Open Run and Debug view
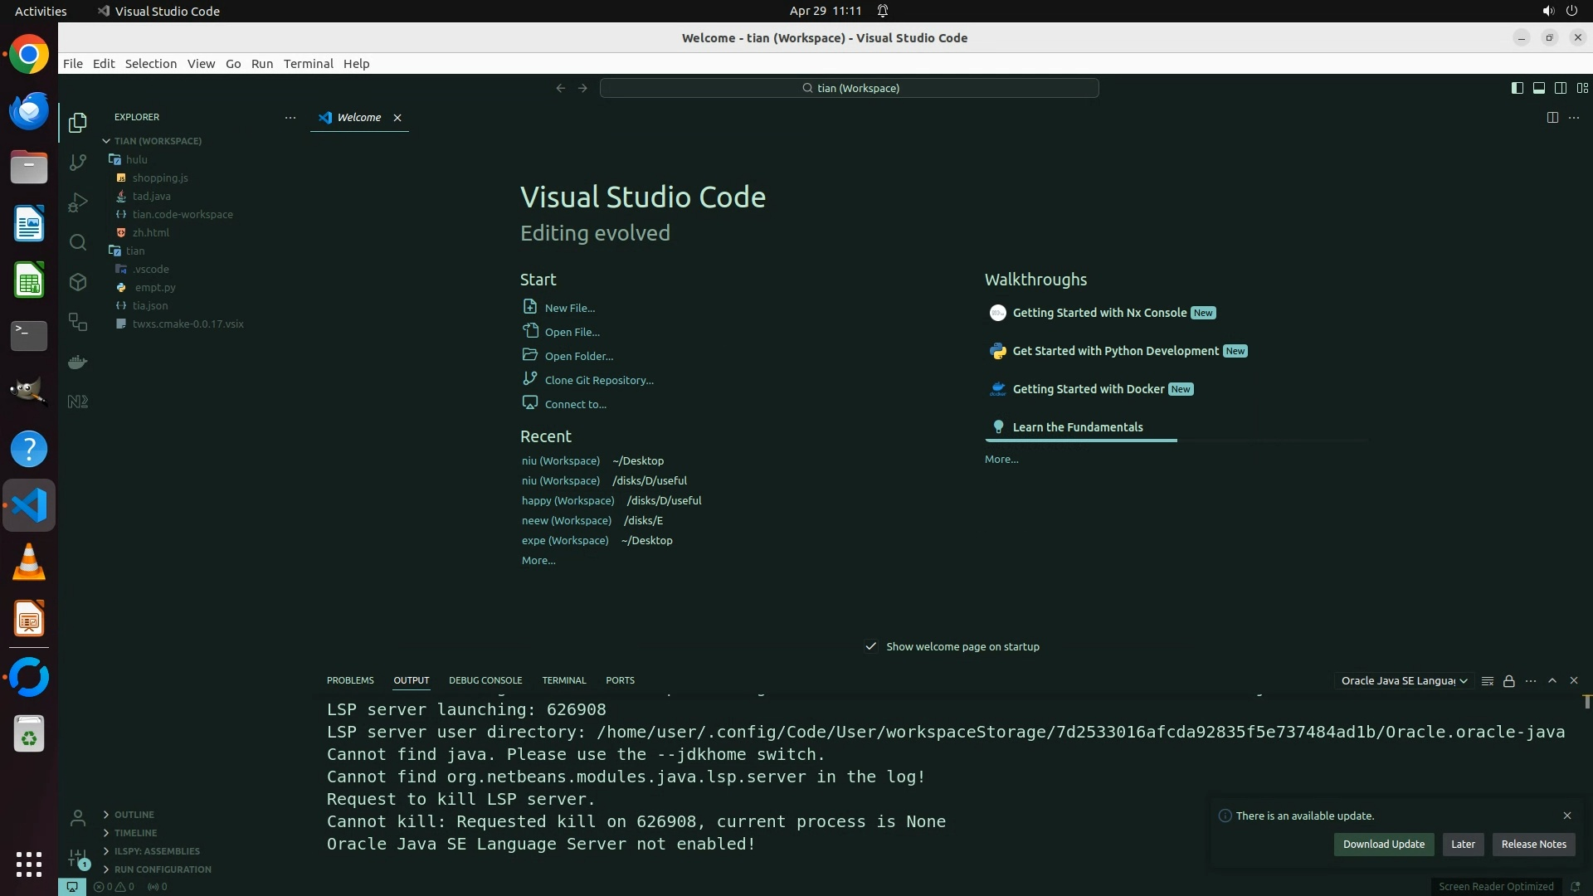The height and width of the screenshot is (896, 1593). pyautogui.click(x=78, y=202)
